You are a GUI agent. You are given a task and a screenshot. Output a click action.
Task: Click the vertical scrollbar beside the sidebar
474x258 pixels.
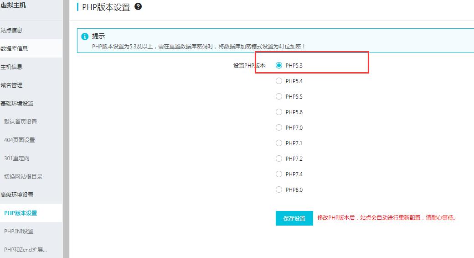coord(66,129)
